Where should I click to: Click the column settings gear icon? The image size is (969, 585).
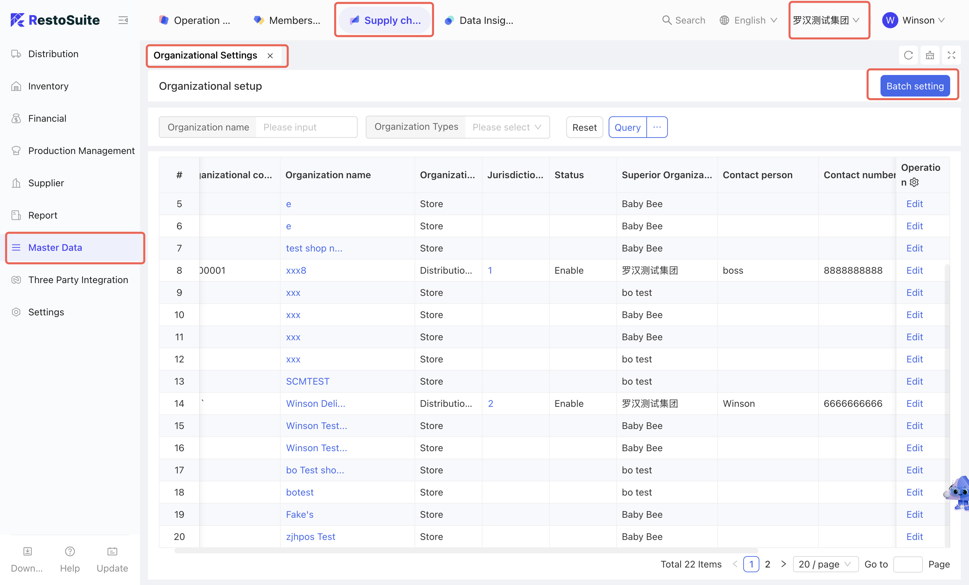pyautogui.click(x=914, y=182)
